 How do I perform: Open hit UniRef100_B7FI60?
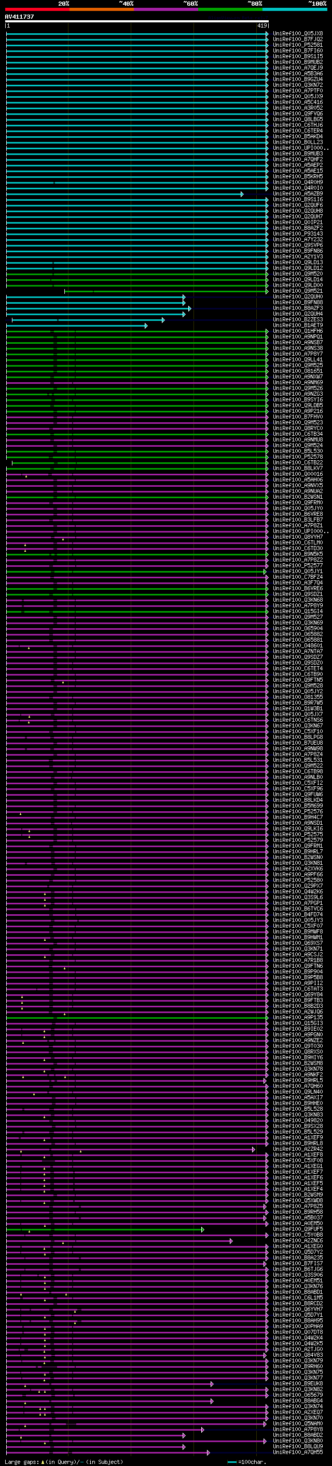coord(298,50)
